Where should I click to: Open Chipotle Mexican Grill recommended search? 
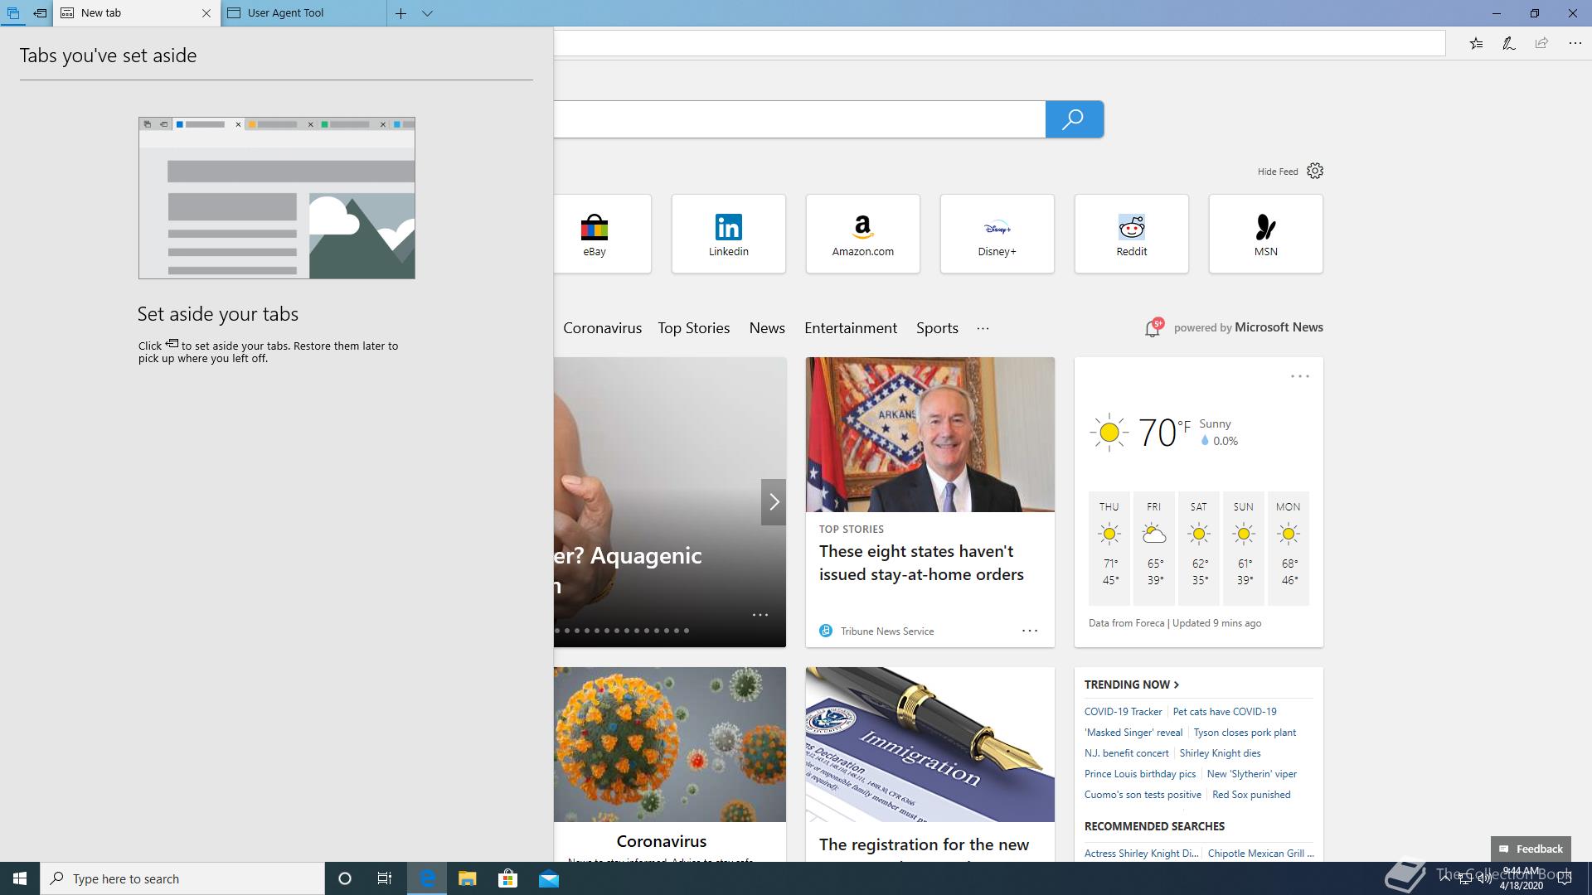point(1260,854)
